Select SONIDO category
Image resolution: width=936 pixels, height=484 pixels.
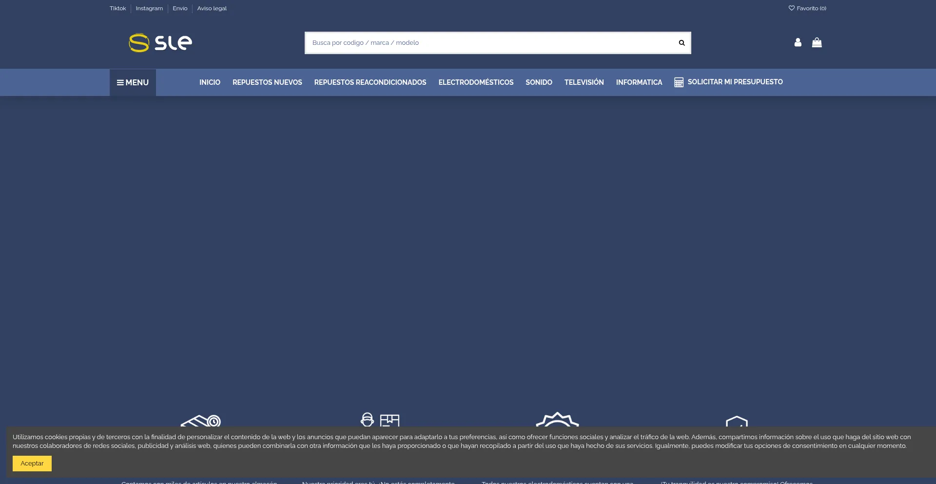(539, 82)
